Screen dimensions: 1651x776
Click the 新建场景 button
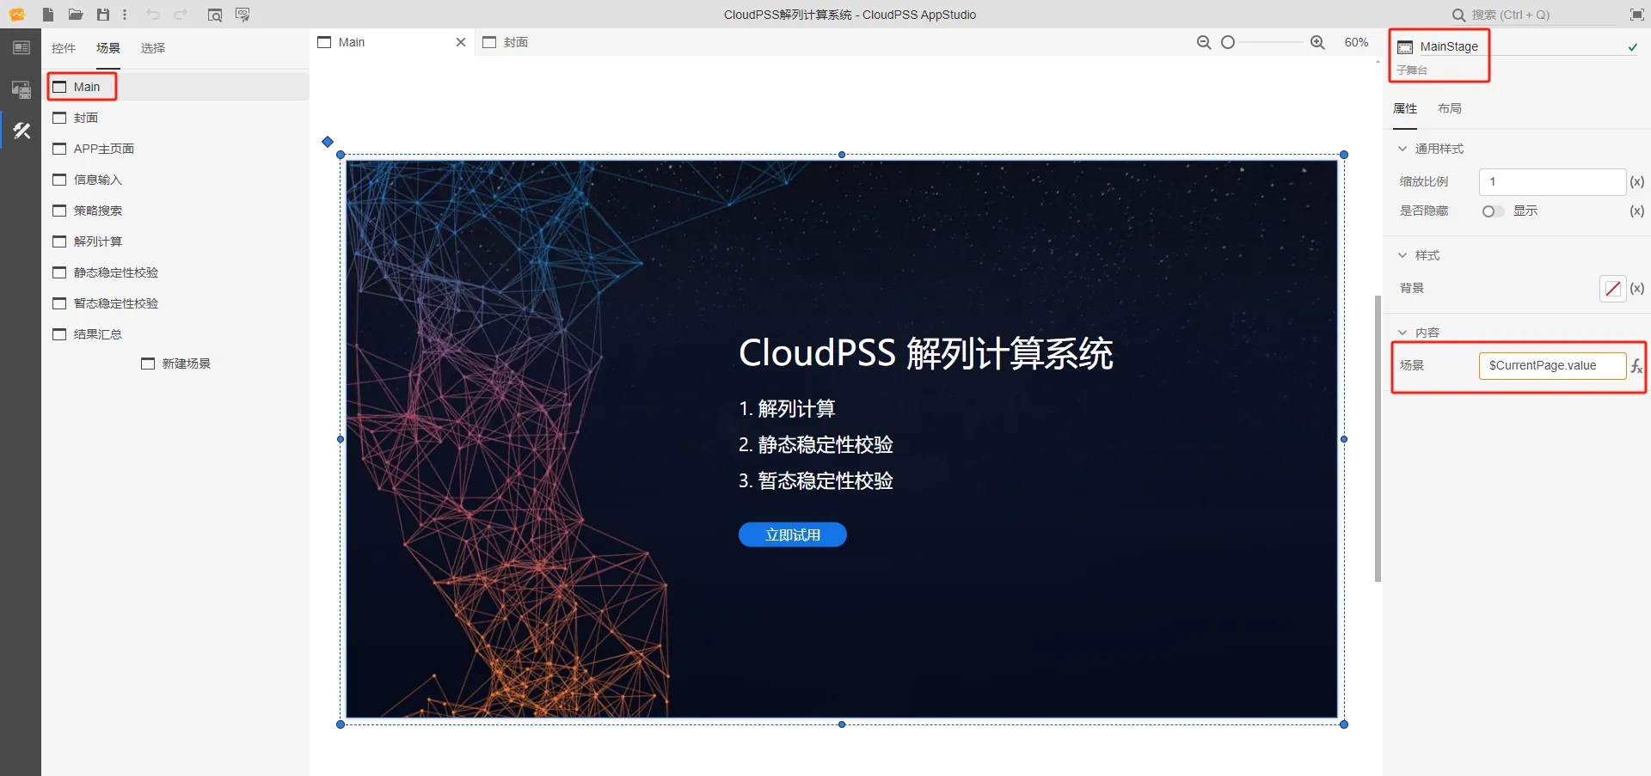coord(176,364)
